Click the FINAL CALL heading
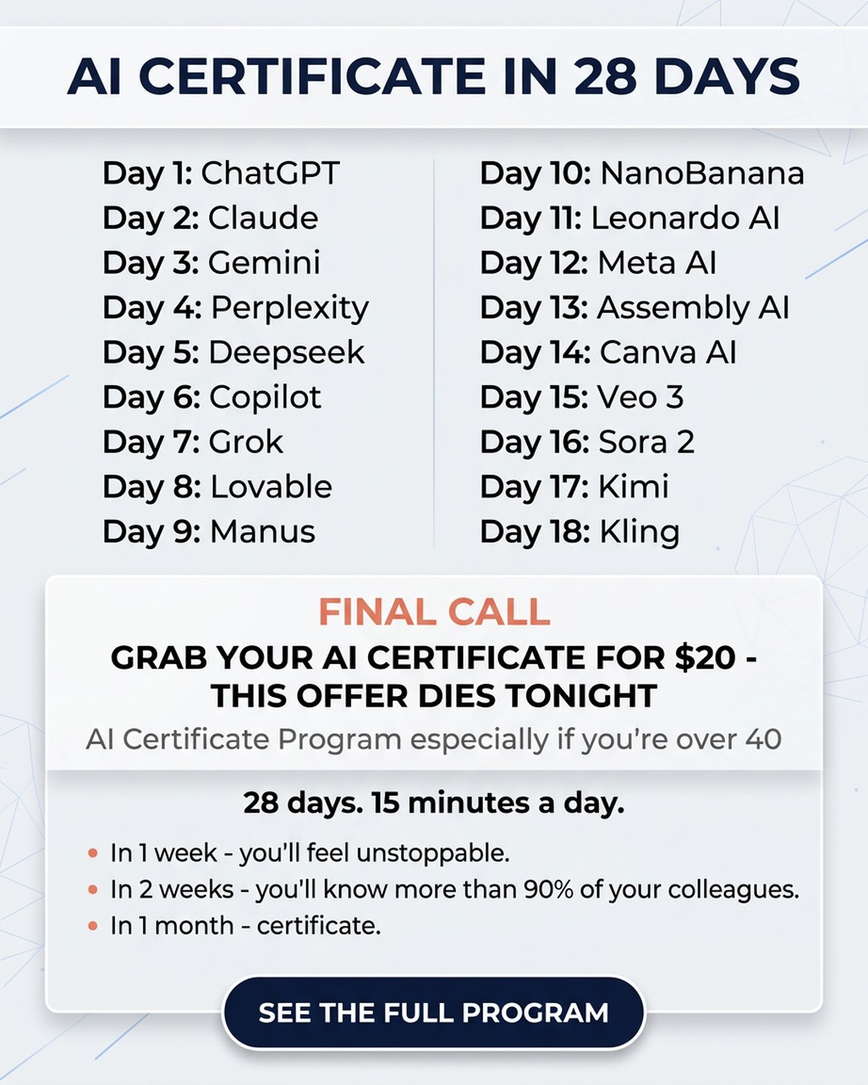Screen dimensions: 868x1085 coord(434,612)
